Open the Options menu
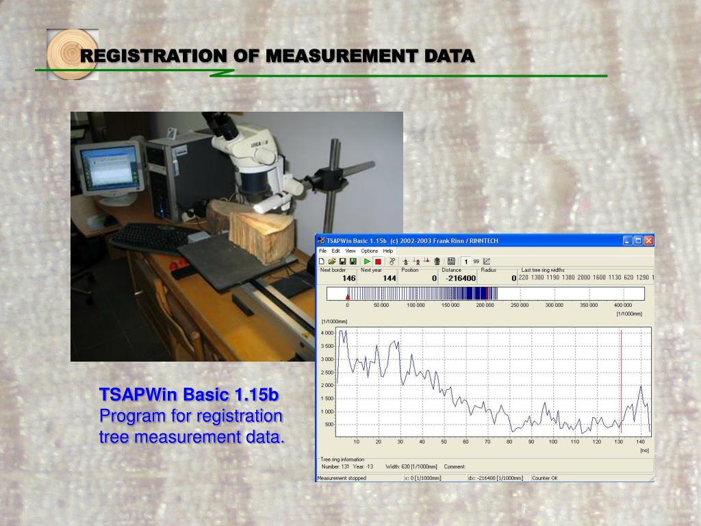701x526 pixels. click(369, 251)
